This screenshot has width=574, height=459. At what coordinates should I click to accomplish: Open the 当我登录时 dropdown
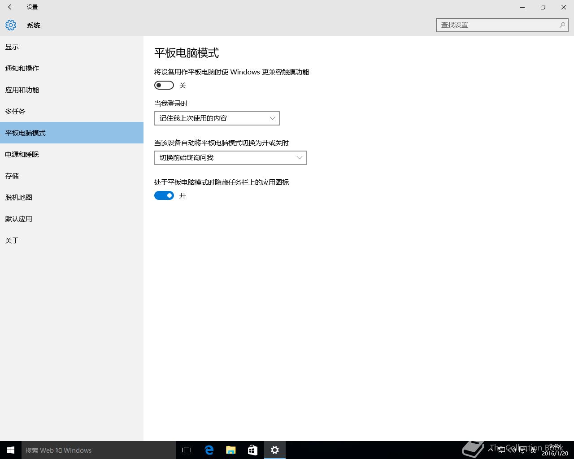(217, 118)
